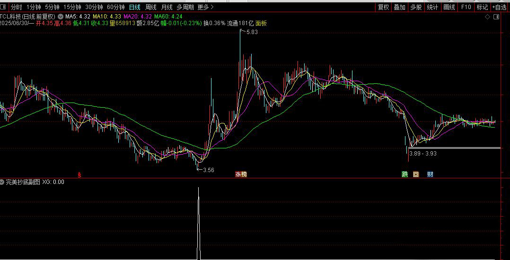The width and height of the screenshot is (510, 260).
Task: Open 多周期 multi-period view
Action: (x=185, y=7)
